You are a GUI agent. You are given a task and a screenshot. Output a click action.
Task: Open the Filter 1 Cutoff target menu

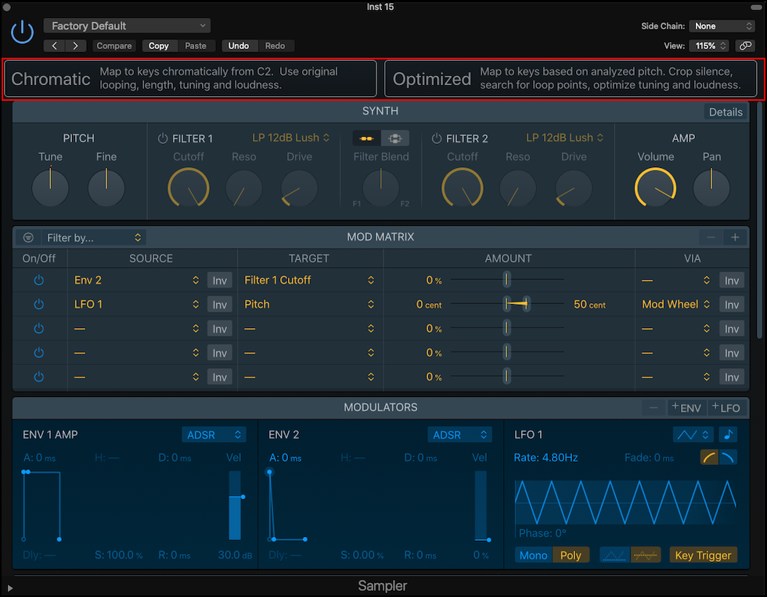(309, 281)
